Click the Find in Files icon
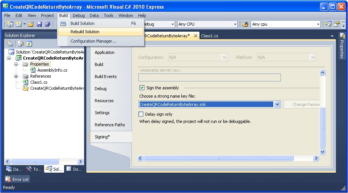This screenshot has height=193, width=348. [245, 24]
